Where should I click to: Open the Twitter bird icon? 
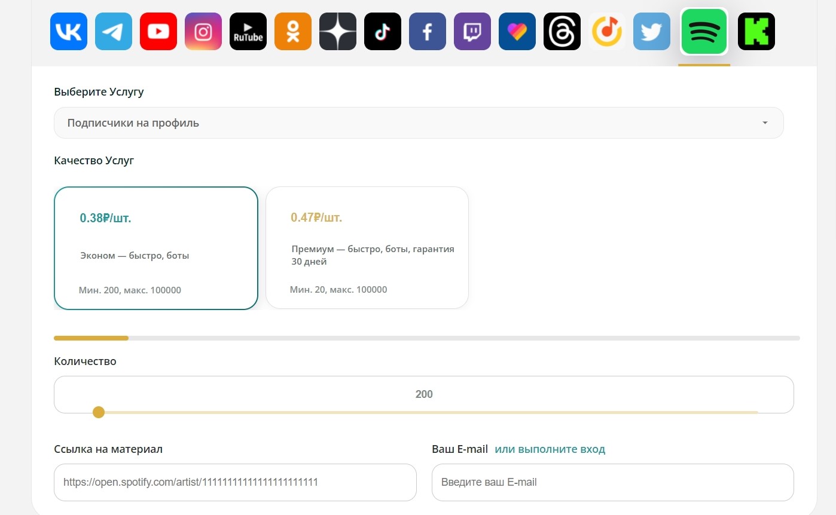(x=652, y=32)
